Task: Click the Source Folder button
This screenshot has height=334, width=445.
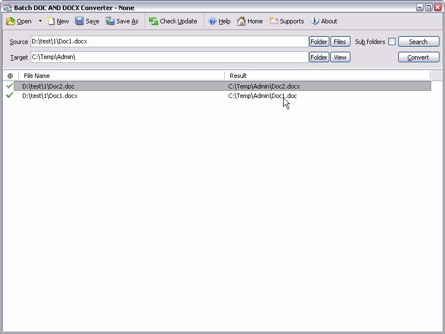Action: point(319,41)
